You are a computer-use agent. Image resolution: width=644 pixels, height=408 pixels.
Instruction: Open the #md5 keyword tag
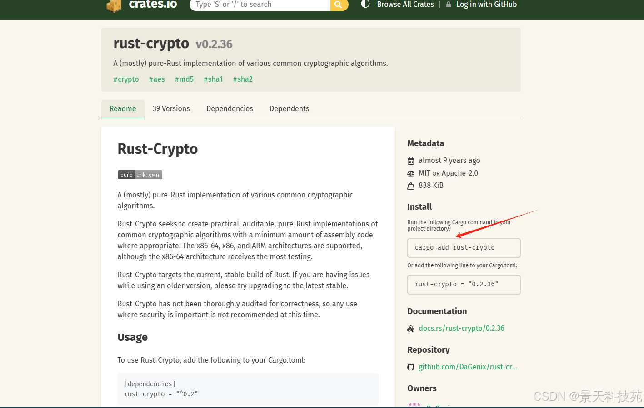[x=184, y=79]
